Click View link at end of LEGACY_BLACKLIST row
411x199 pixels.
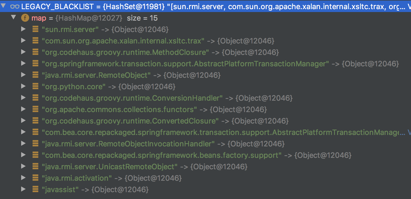click(x=409, y=7)
